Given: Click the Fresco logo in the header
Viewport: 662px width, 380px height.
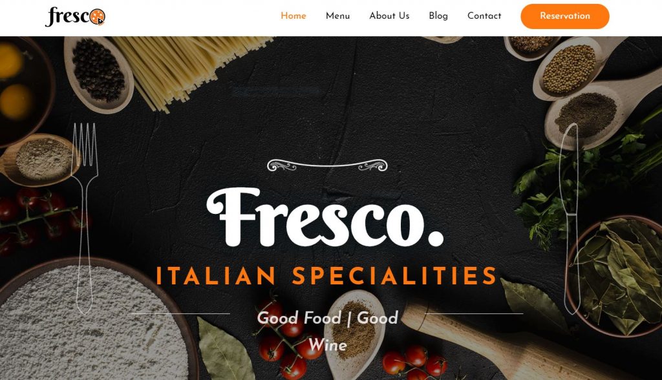Looking at the screenshot, I should tap(75, 17).
